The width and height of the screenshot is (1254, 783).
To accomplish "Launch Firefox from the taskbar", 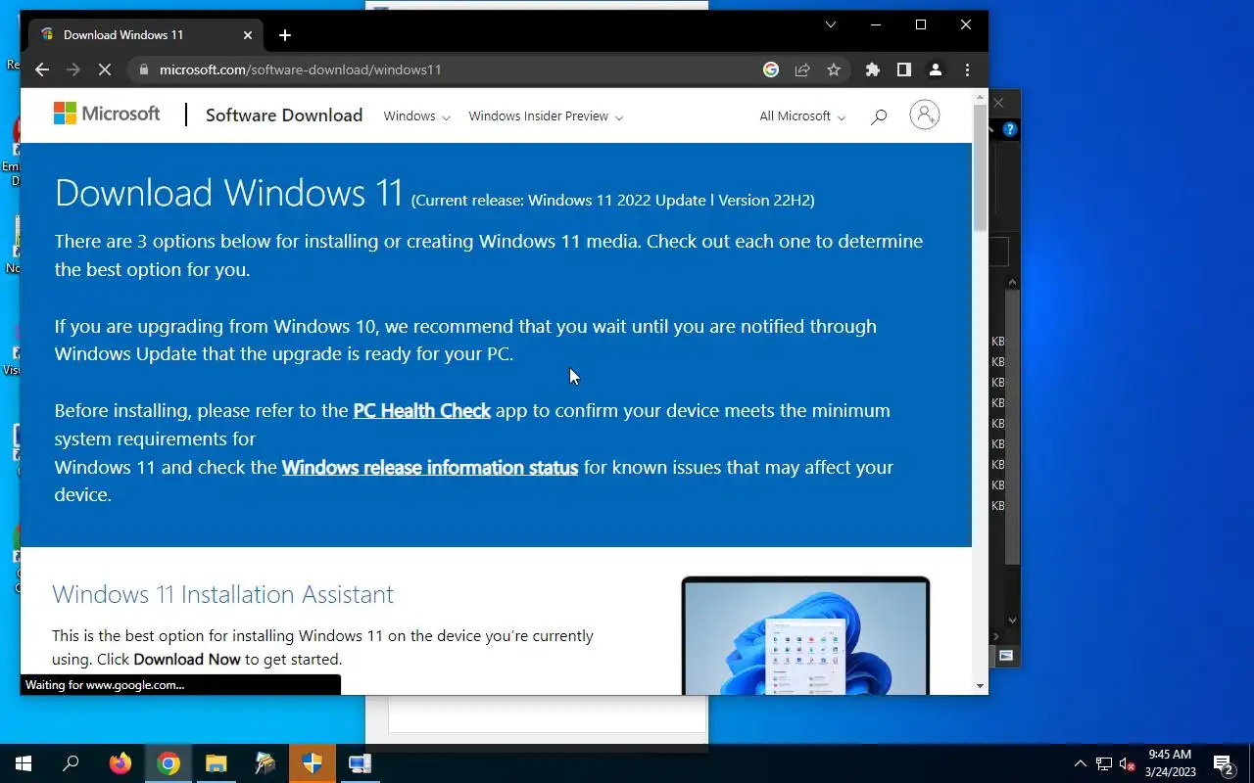I will [x=120, y=763].
